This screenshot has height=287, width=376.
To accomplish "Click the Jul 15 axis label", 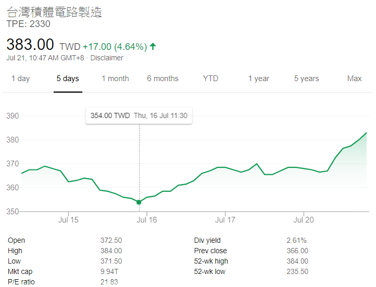I will coord(68,220).
